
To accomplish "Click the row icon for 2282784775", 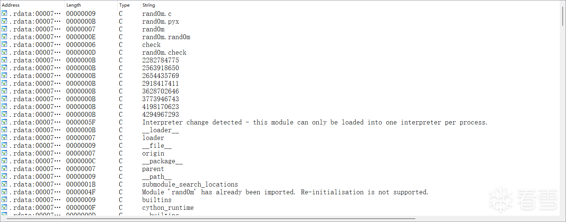I will coord(4,60).
